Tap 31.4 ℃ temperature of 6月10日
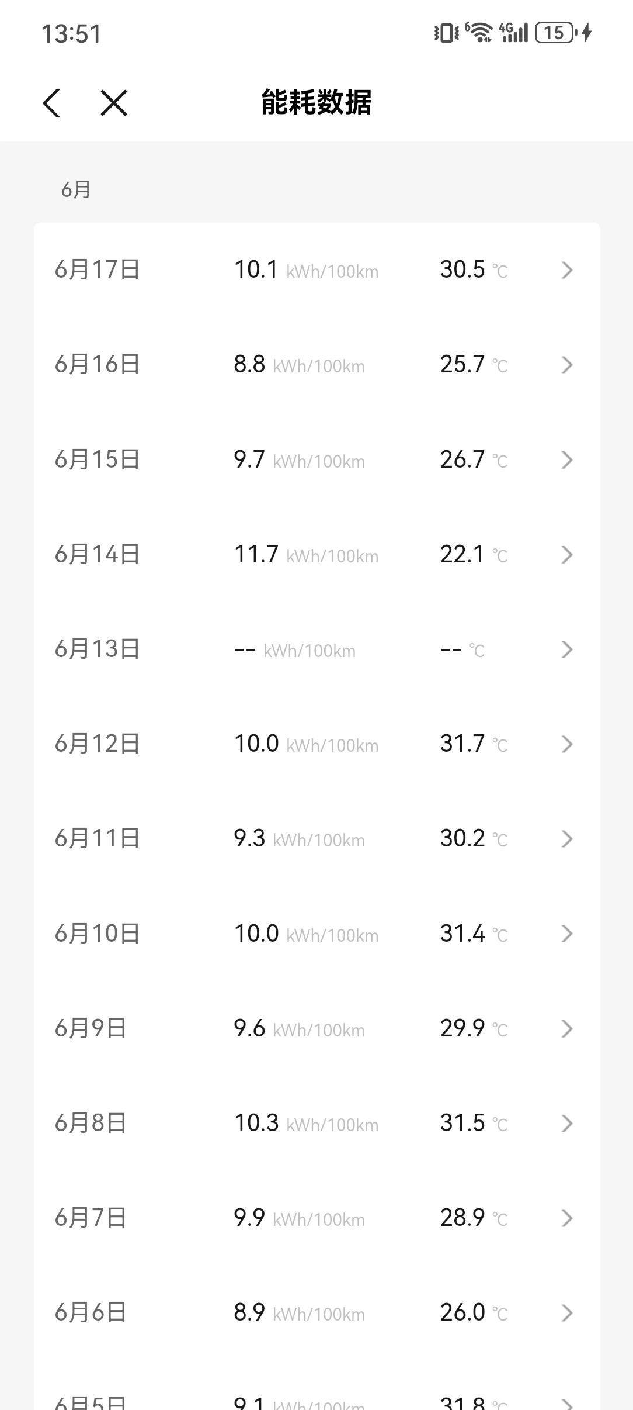Viewport: 633px width, 1410px height. 474,934
